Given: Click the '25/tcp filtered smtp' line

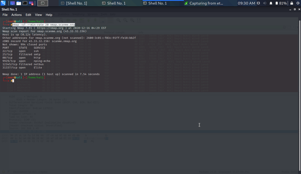Looking at the screenshot, I should pyautogui.click(x=21, y=54).
